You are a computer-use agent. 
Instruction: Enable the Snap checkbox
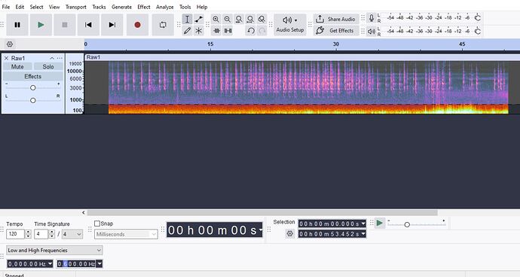pyautogui.click(x=97, y=224)
